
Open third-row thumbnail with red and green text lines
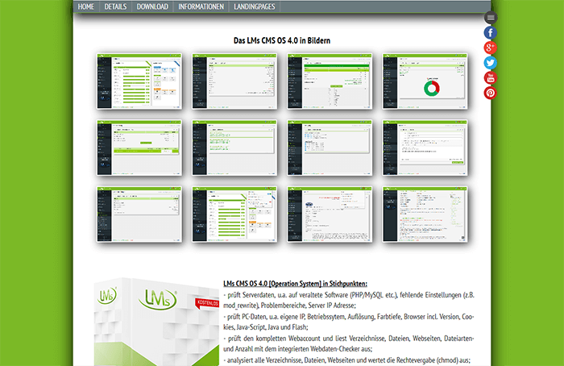[425, 214]
